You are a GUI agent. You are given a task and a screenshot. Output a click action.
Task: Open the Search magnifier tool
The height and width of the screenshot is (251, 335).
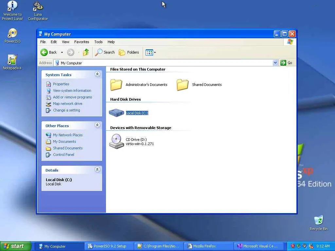[x=105, y=52]
